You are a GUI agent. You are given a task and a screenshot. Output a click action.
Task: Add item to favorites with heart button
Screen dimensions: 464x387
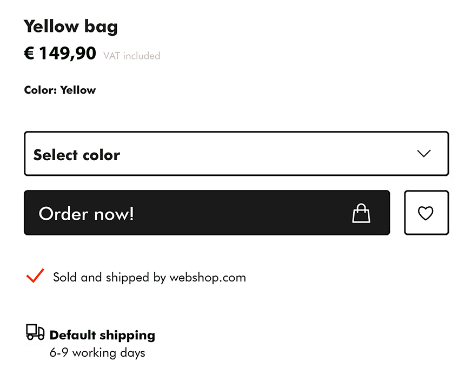tap(427, 213)
